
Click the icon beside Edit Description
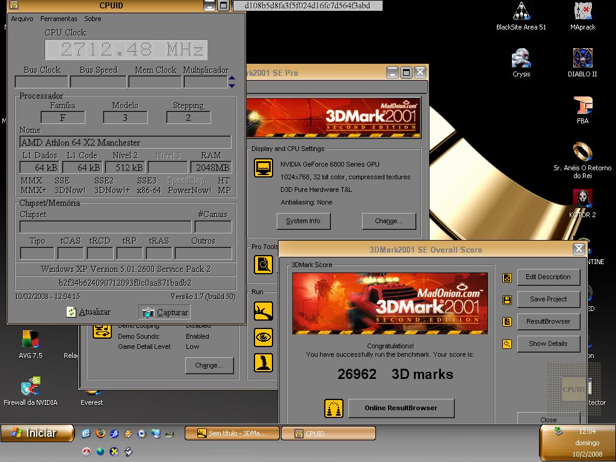tap(507, 278)
